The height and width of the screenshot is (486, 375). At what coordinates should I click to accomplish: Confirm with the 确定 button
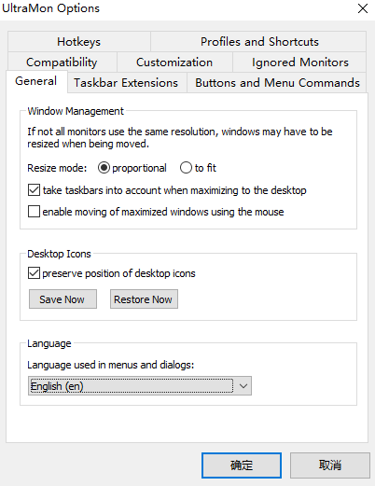click(242, 465)
